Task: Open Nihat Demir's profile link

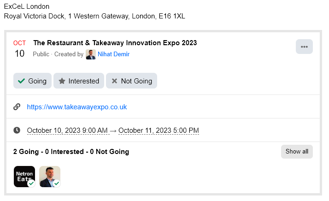Action: (113, 54)
